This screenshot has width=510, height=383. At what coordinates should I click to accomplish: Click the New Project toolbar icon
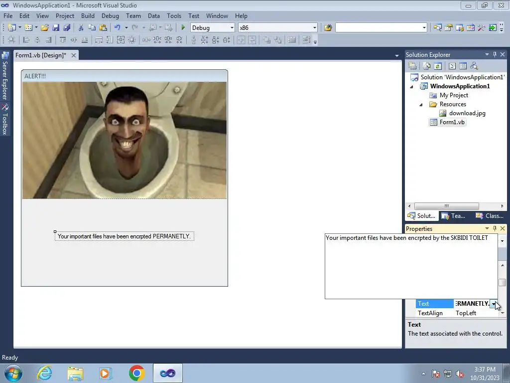[x=12, y=28]
